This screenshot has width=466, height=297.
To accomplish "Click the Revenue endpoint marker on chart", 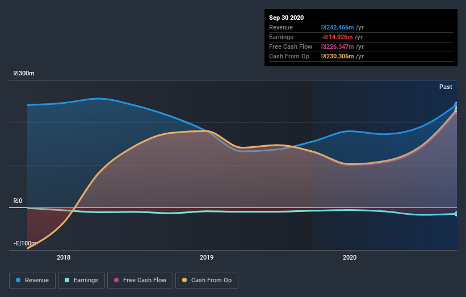I will tap(456, 104).
